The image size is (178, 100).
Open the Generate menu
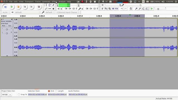(46, 2)
